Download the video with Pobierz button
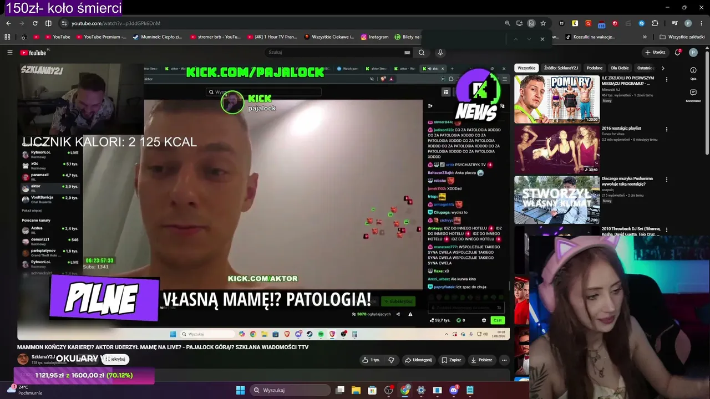 (x=481, y=360)
